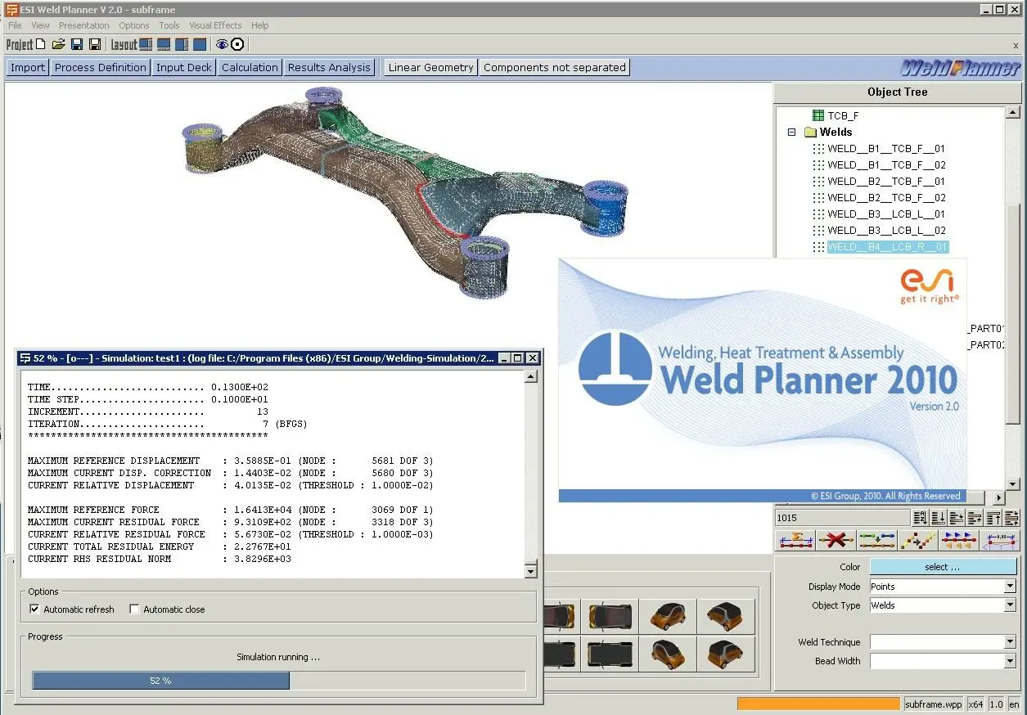
Task: Disable the Automatic refresh checkbox
Action: [34, 609]
